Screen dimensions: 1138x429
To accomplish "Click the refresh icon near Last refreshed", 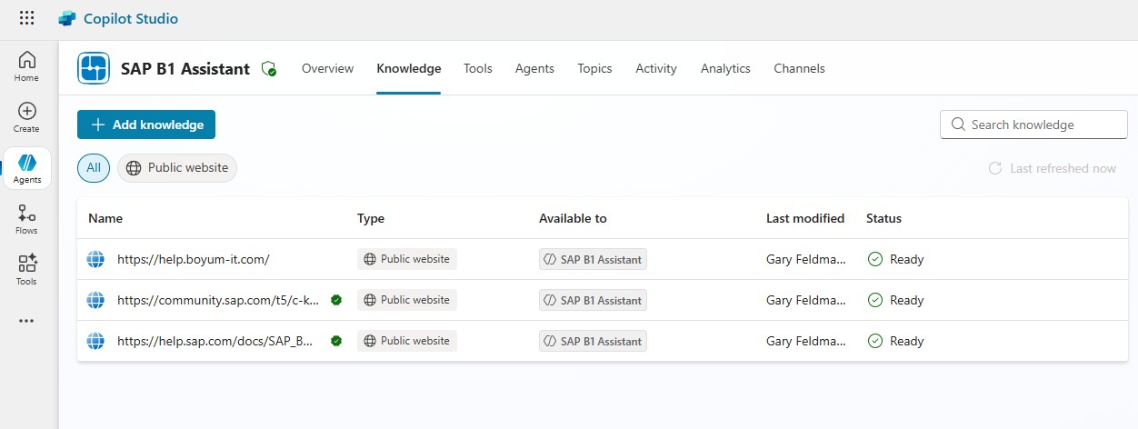I will (x=995, y=168).
